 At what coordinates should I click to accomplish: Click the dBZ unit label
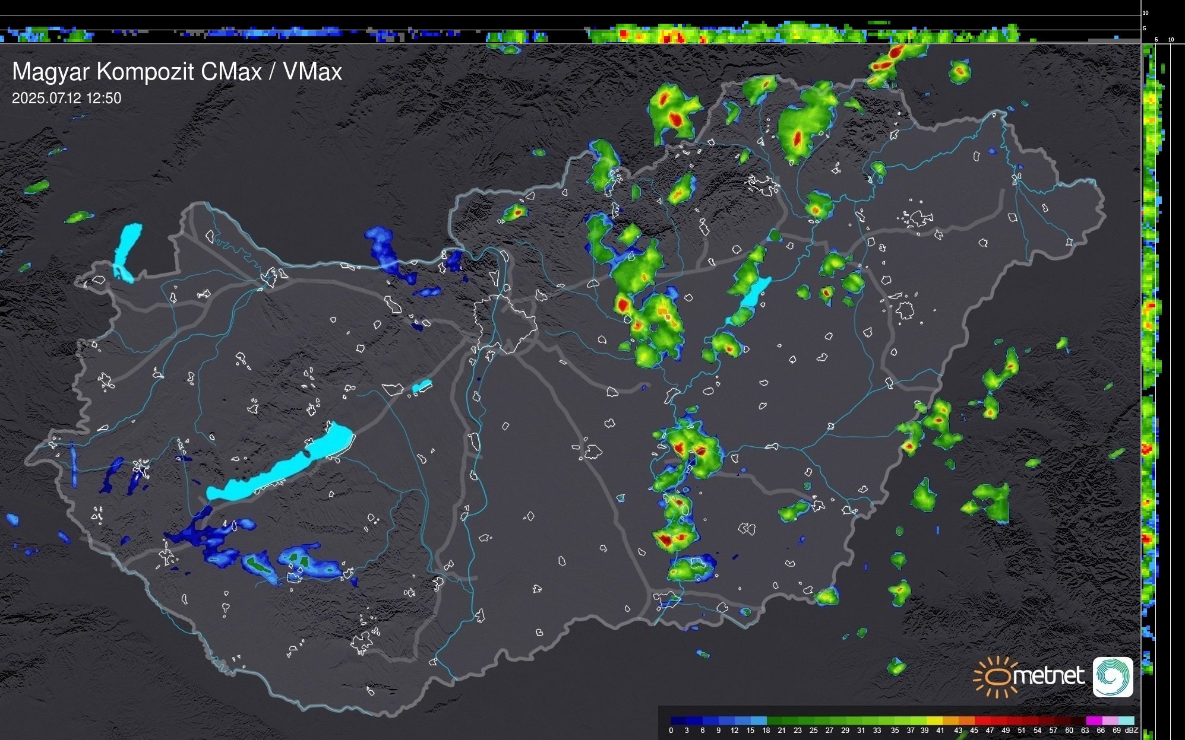[1131, 731]
